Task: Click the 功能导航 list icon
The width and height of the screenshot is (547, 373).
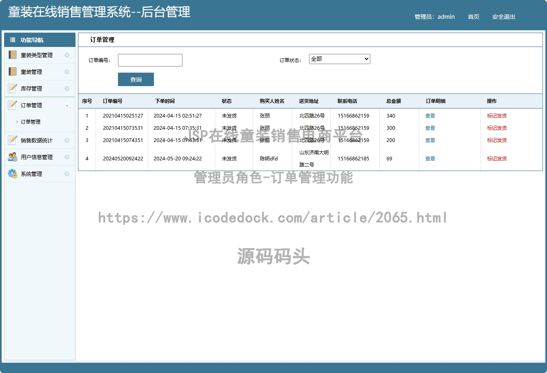Action: tap(13, 40)
